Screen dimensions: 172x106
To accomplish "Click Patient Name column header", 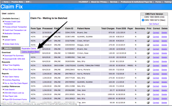I will coord(83,28).
